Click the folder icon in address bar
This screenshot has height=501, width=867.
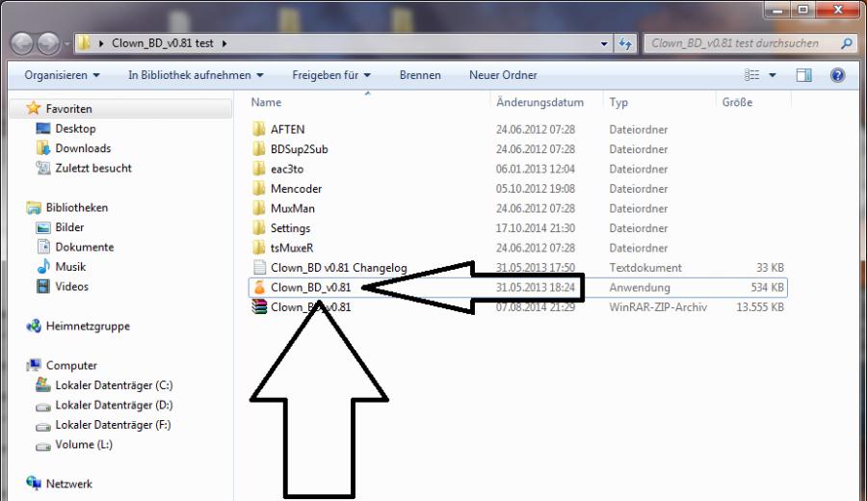point(84,43)
